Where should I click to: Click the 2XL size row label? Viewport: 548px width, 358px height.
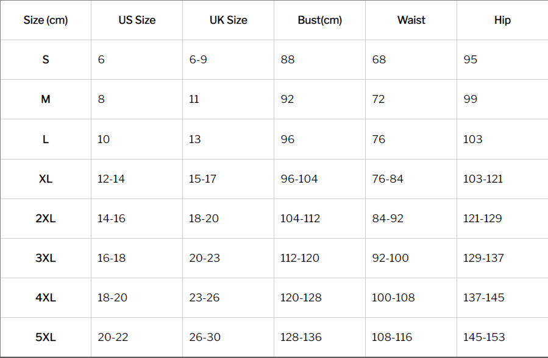point(46,219)
